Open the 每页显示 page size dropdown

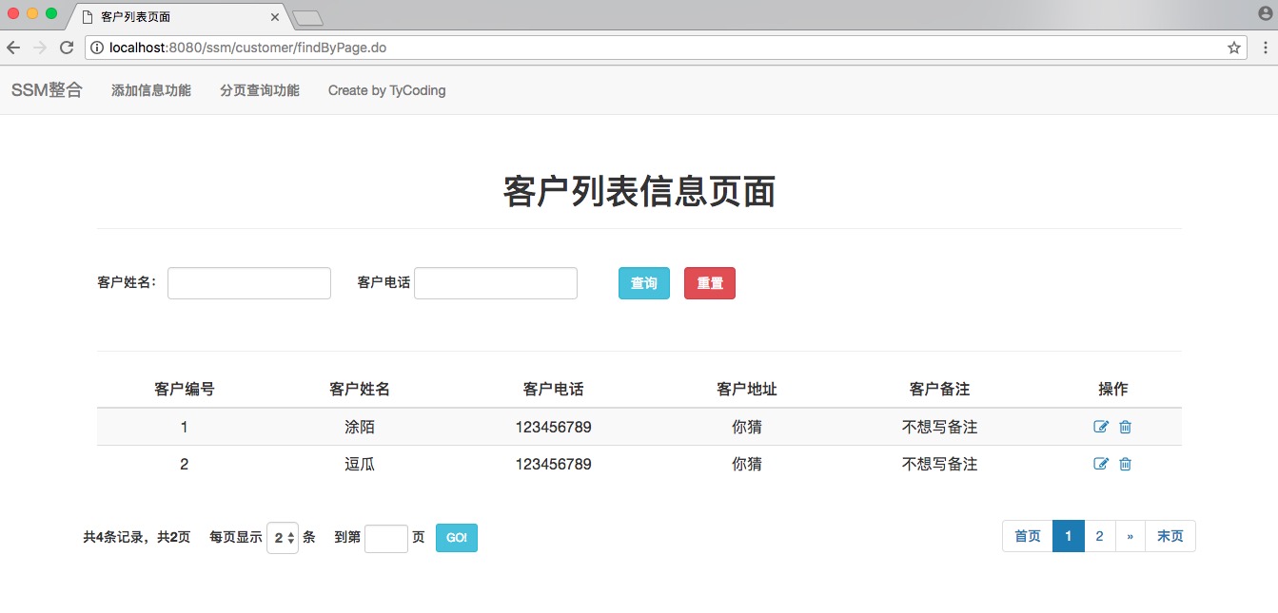(x=283, y=538)
